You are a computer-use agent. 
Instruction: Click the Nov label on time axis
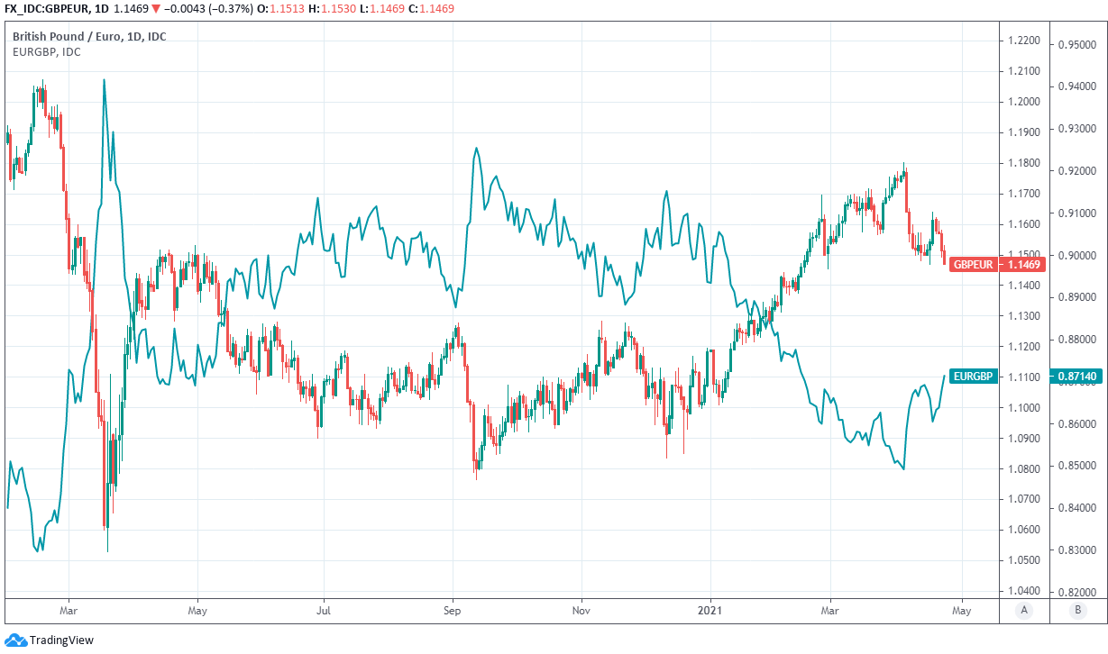581,610
